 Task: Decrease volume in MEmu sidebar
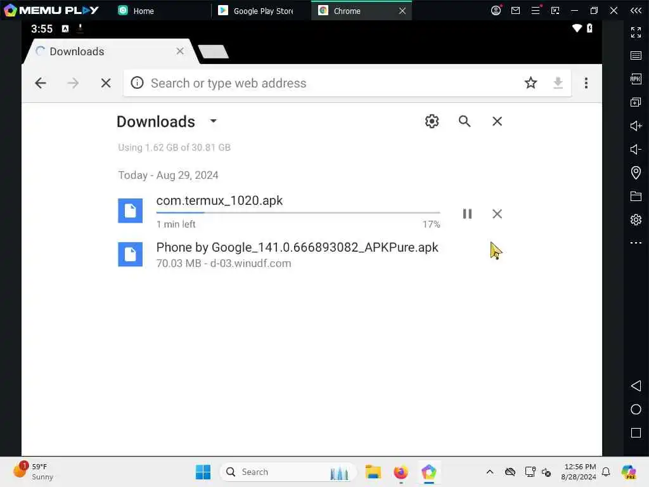(x=636, y=149)
